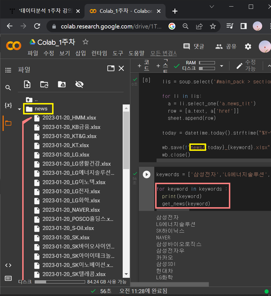This screenshot has height=296, width=271.
Task: Click the Colab logo
Action: (x=14, y=46)
